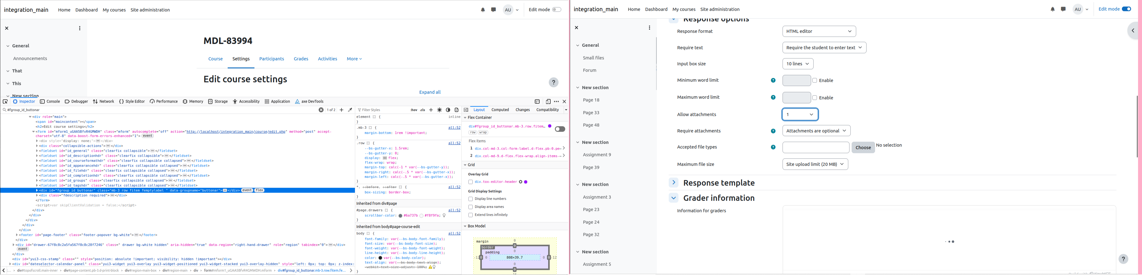Open responsive design mode icon
Viewport: 1142px width, 275px height.
[x=548, y=102]
